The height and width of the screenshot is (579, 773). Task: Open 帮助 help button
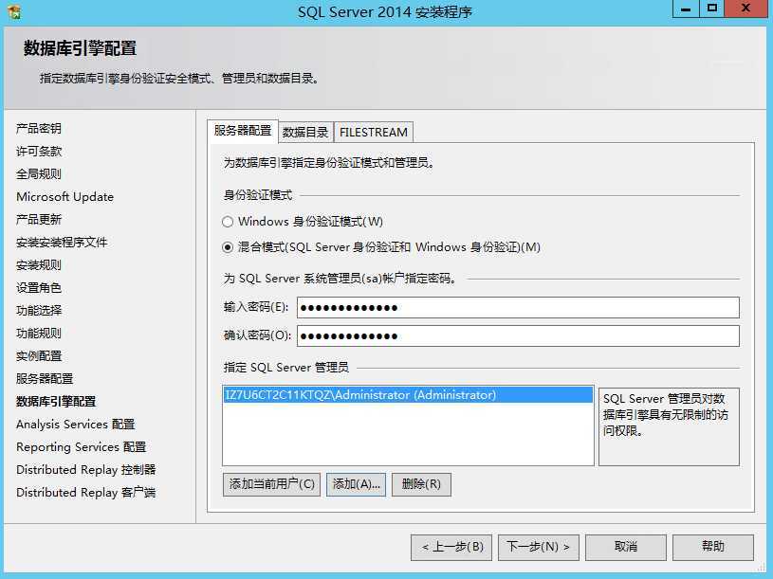point(713,547)
